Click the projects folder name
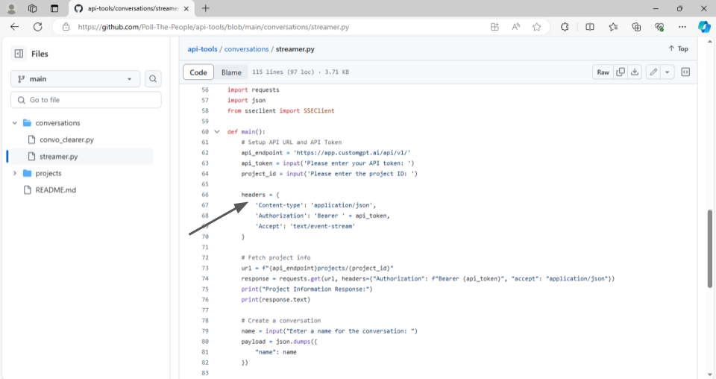 click(48, 174)
